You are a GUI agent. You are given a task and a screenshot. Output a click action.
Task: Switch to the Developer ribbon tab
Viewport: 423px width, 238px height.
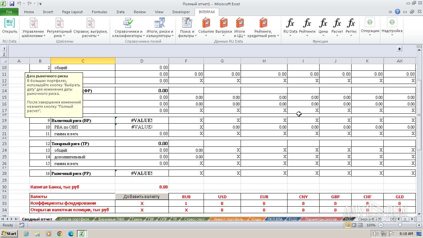tap(181, 12)
